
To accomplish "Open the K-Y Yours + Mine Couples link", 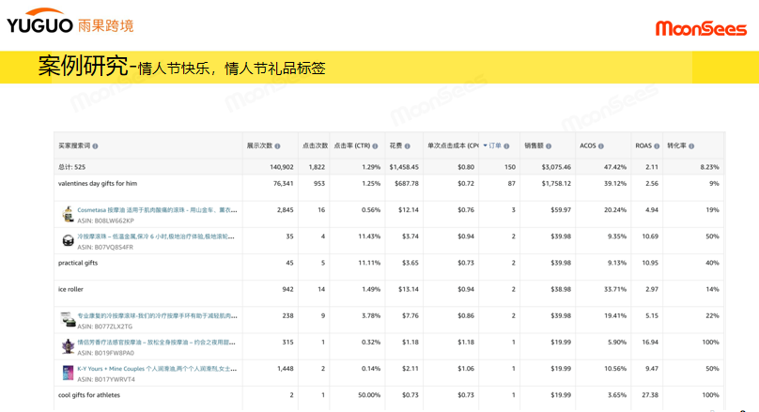I will click(x=157, y=369).
